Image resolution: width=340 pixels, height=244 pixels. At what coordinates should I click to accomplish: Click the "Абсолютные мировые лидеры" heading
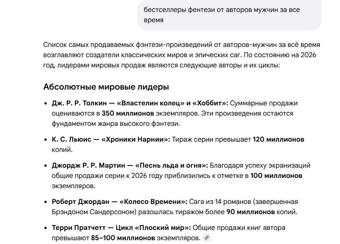(106, 87)
